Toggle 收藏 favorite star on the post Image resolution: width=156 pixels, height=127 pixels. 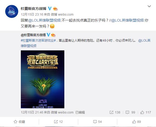click(19, 122)
